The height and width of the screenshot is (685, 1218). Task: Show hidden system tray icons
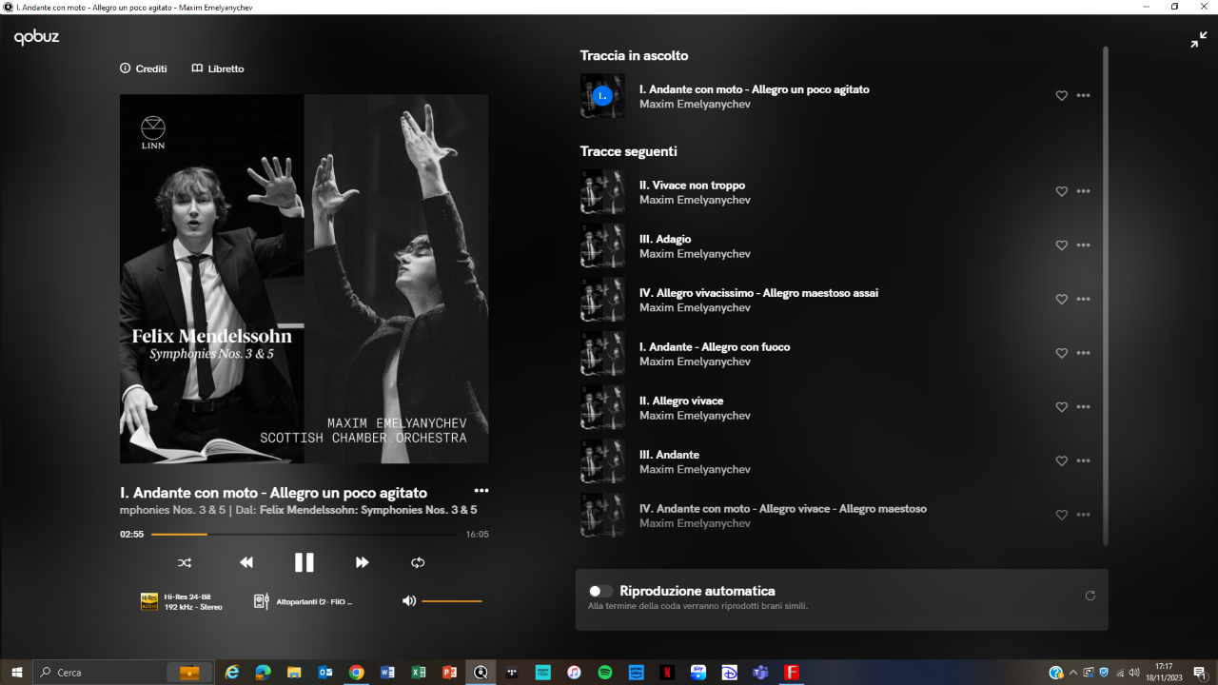point(1073,673)
